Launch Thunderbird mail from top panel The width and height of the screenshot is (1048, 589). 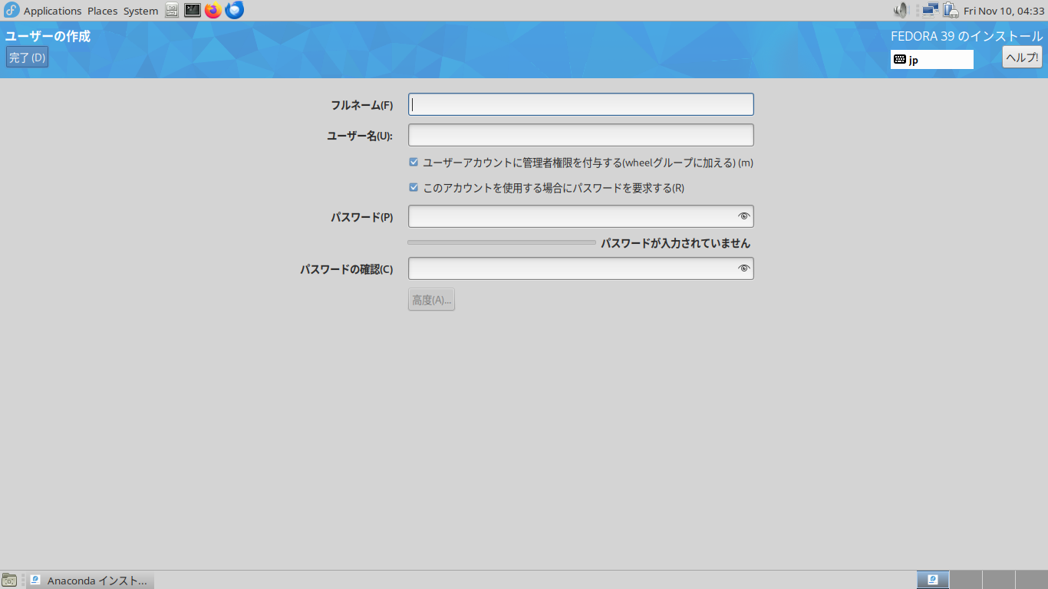pos(235,11)
